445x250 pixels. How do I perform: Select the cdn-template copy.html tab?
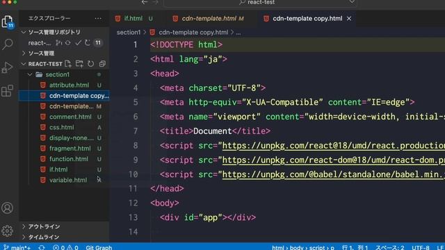pos(307,19)
